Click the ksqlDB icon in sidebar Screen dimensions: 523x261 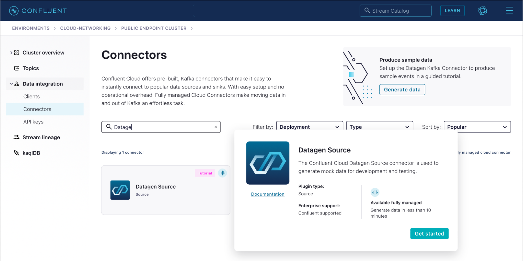click(17, 153)
